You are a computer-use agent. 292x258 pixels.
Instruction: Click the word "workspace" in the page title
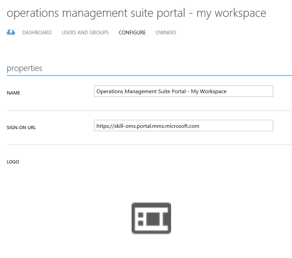click(x=240, y=13)
